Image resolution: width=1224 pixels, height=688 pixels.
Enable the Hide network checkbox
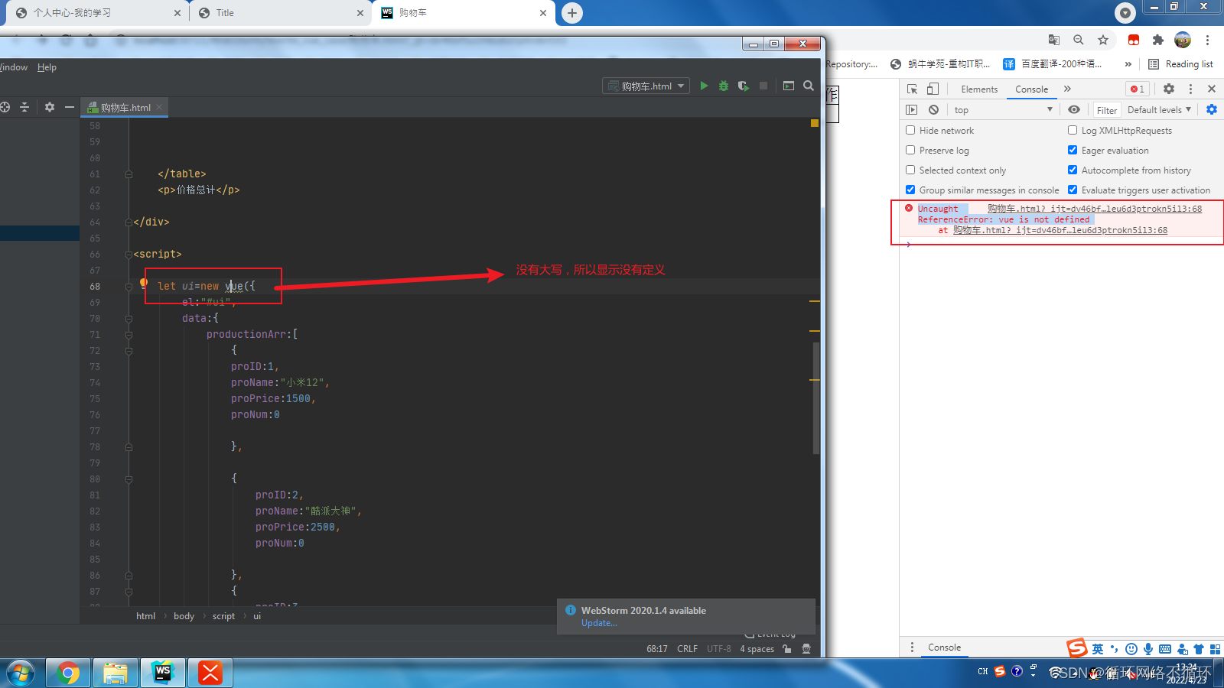pyautogui.click(x=910, y=130)
